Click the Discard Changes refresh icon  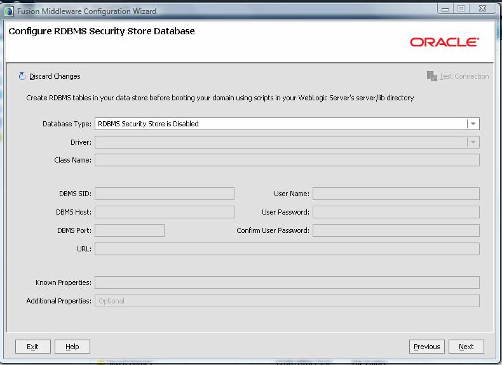(22, 76)
